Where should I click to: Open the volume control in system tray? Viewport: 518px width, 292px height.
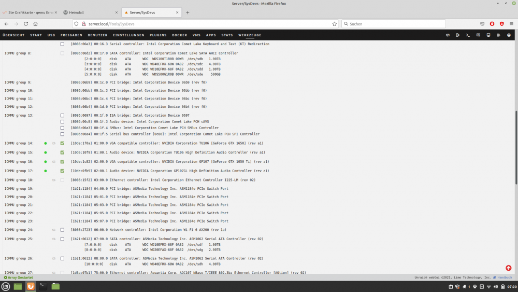coord(496,287)
